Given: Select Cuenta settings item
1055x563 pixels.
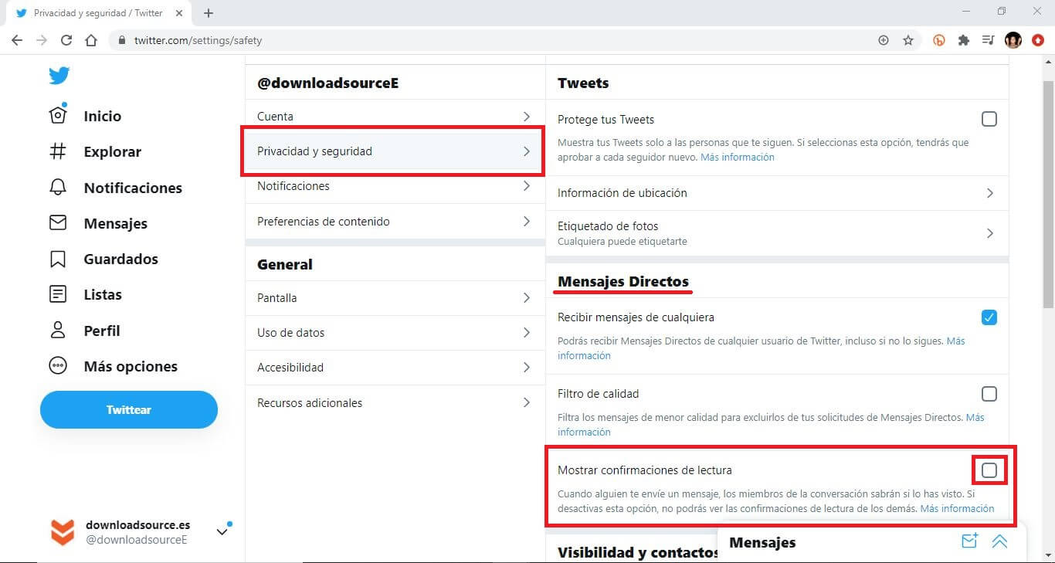Looking at the screenshot, I should (395, 116).
